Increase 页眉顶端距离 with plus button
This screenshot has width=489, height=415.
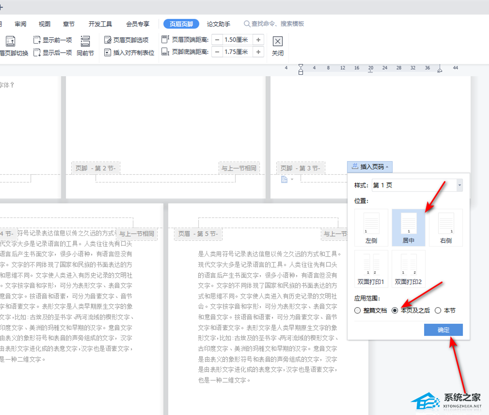tap(258, 40)
